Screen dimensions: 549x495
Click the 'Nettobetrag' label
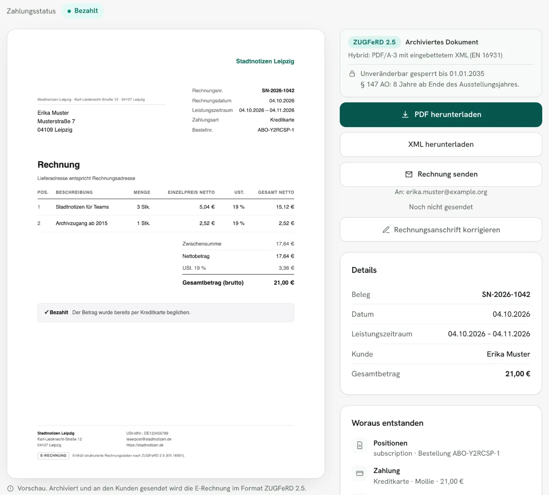point(196,256)
